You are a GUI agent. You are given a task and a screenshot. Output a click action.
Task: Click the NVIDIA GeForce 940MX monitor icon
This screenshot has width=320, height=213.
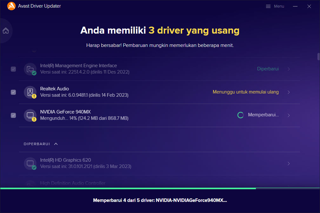click(30, 115)
